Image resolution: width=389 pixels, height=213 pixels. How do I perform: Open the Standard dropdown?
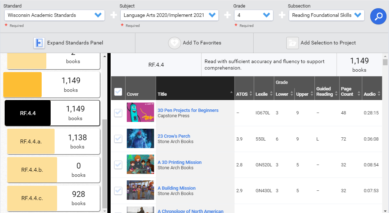click(97, 15)
